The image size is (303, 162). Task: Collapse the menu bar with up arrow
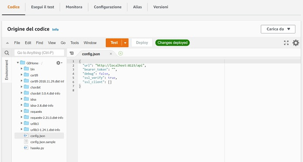[x=7, y=43]
